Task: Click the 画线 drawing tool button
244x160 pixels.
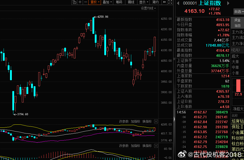Action: click(131, 2)
